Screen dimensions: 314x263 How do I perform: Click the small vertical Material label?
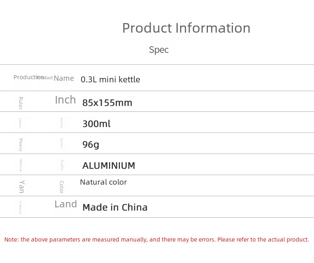pos(21,165)
